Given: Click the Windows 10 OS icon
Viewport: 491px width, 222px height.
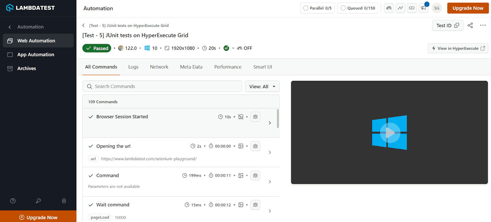Looking at the screenshot, I should click(147, 48).
